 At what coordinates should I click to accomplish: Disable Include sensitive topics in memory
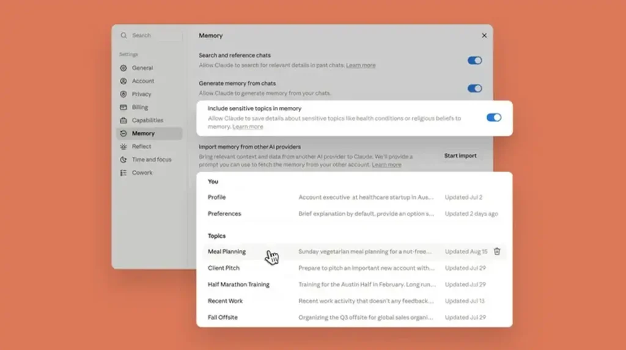(494, 118)
